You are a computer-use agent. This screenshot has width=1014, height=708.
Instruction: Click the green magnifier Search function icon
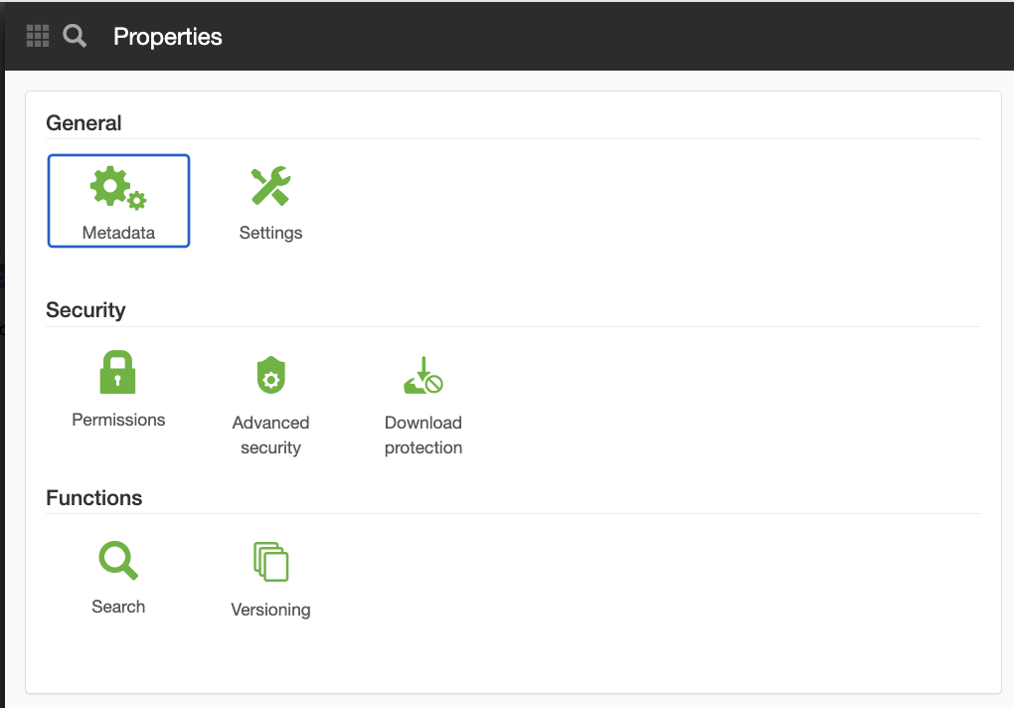[x=118, y=560]
